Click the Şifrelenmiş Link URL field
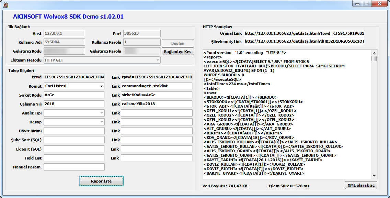The height and width of the screenshot is (198, 390). pos(304,41)
